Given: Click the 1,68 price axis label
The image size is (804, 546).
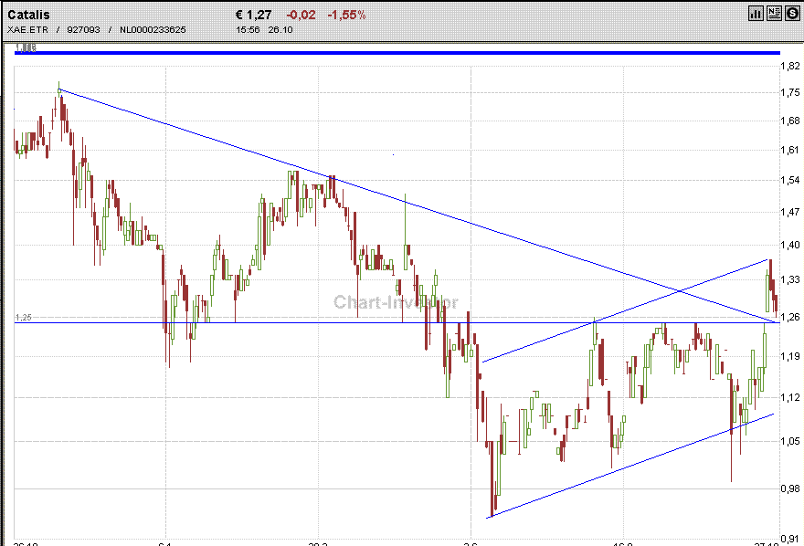Looking at the screenshot, I should [789, 121].
